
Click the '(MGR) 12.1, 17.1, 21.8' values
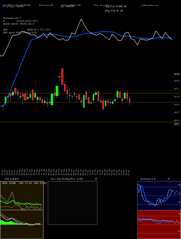point(38,30)
